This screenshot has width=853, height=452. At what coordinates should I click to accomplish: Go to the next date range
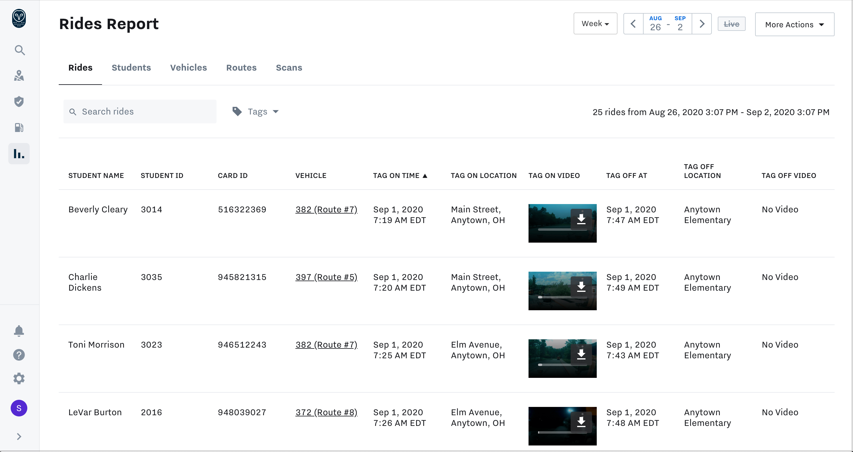click(x=702, y=24)
